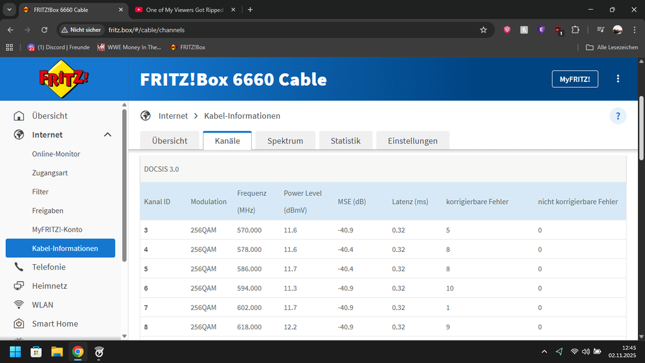Click the Heimnetz network icon
Image resolution: width=645 pixels, height=363 pixels.
[19, 285]
